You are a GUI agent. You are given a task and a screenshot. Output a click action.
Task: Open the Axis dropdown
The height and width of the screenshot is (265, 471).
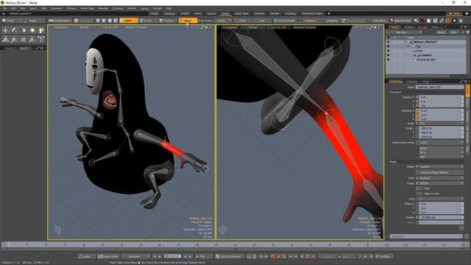441,199
